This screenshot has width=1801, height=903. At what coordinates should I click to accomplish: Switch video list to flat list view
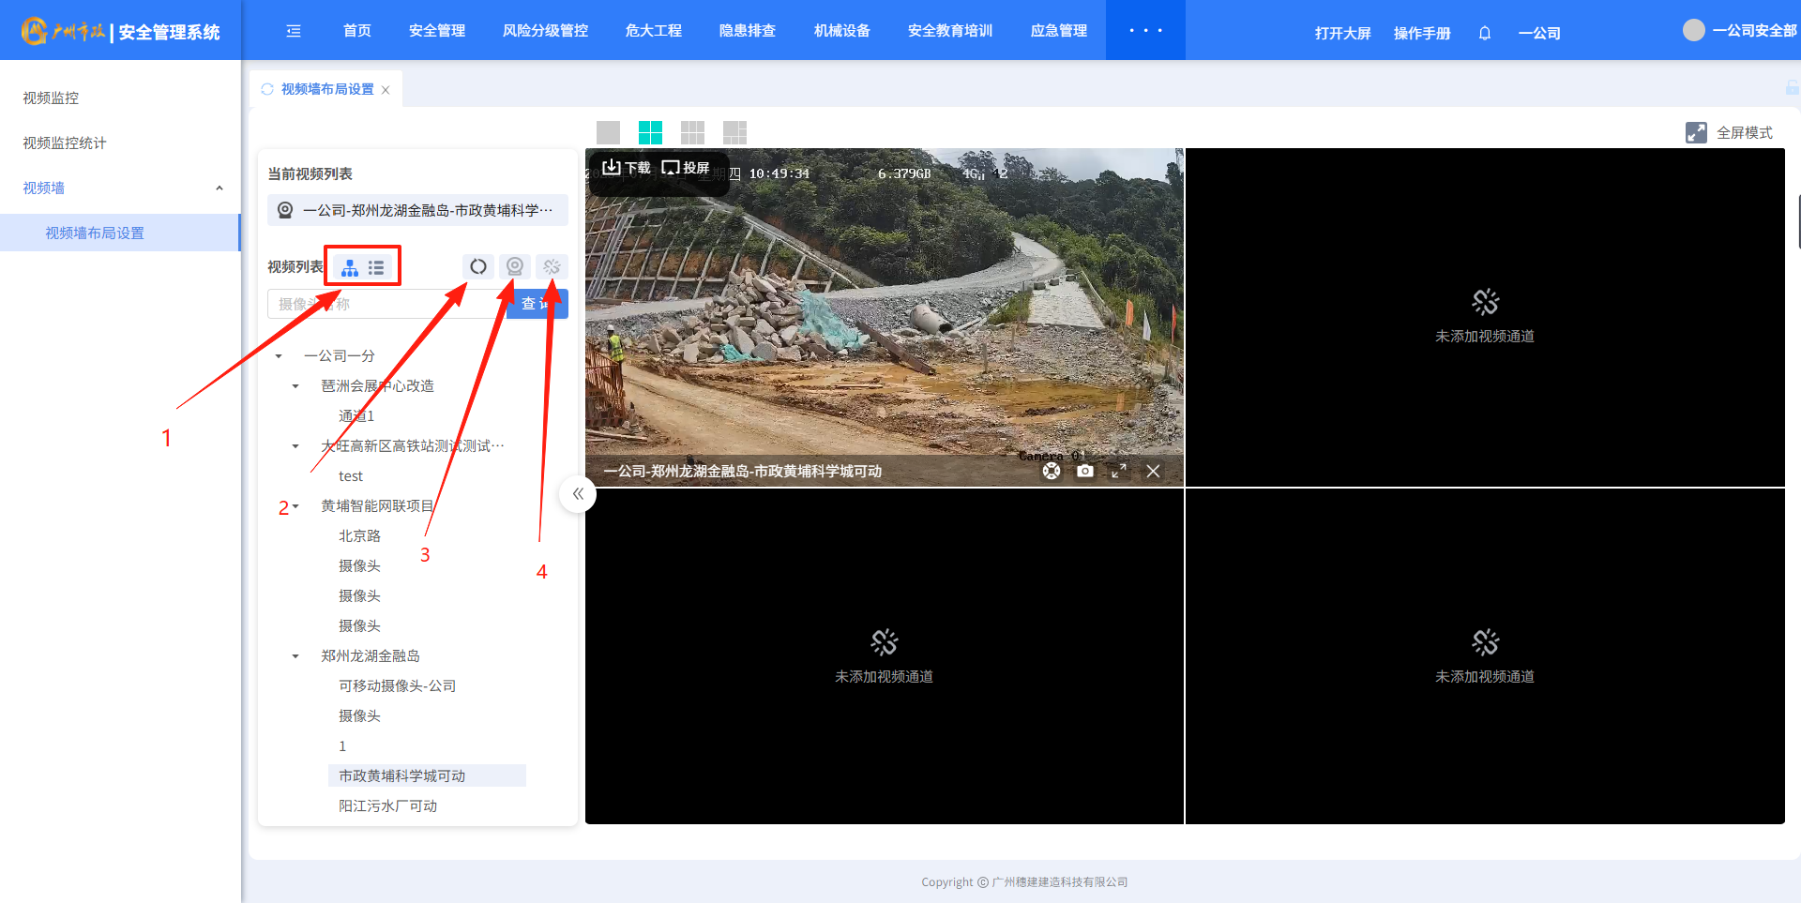[x=376, y=268]
